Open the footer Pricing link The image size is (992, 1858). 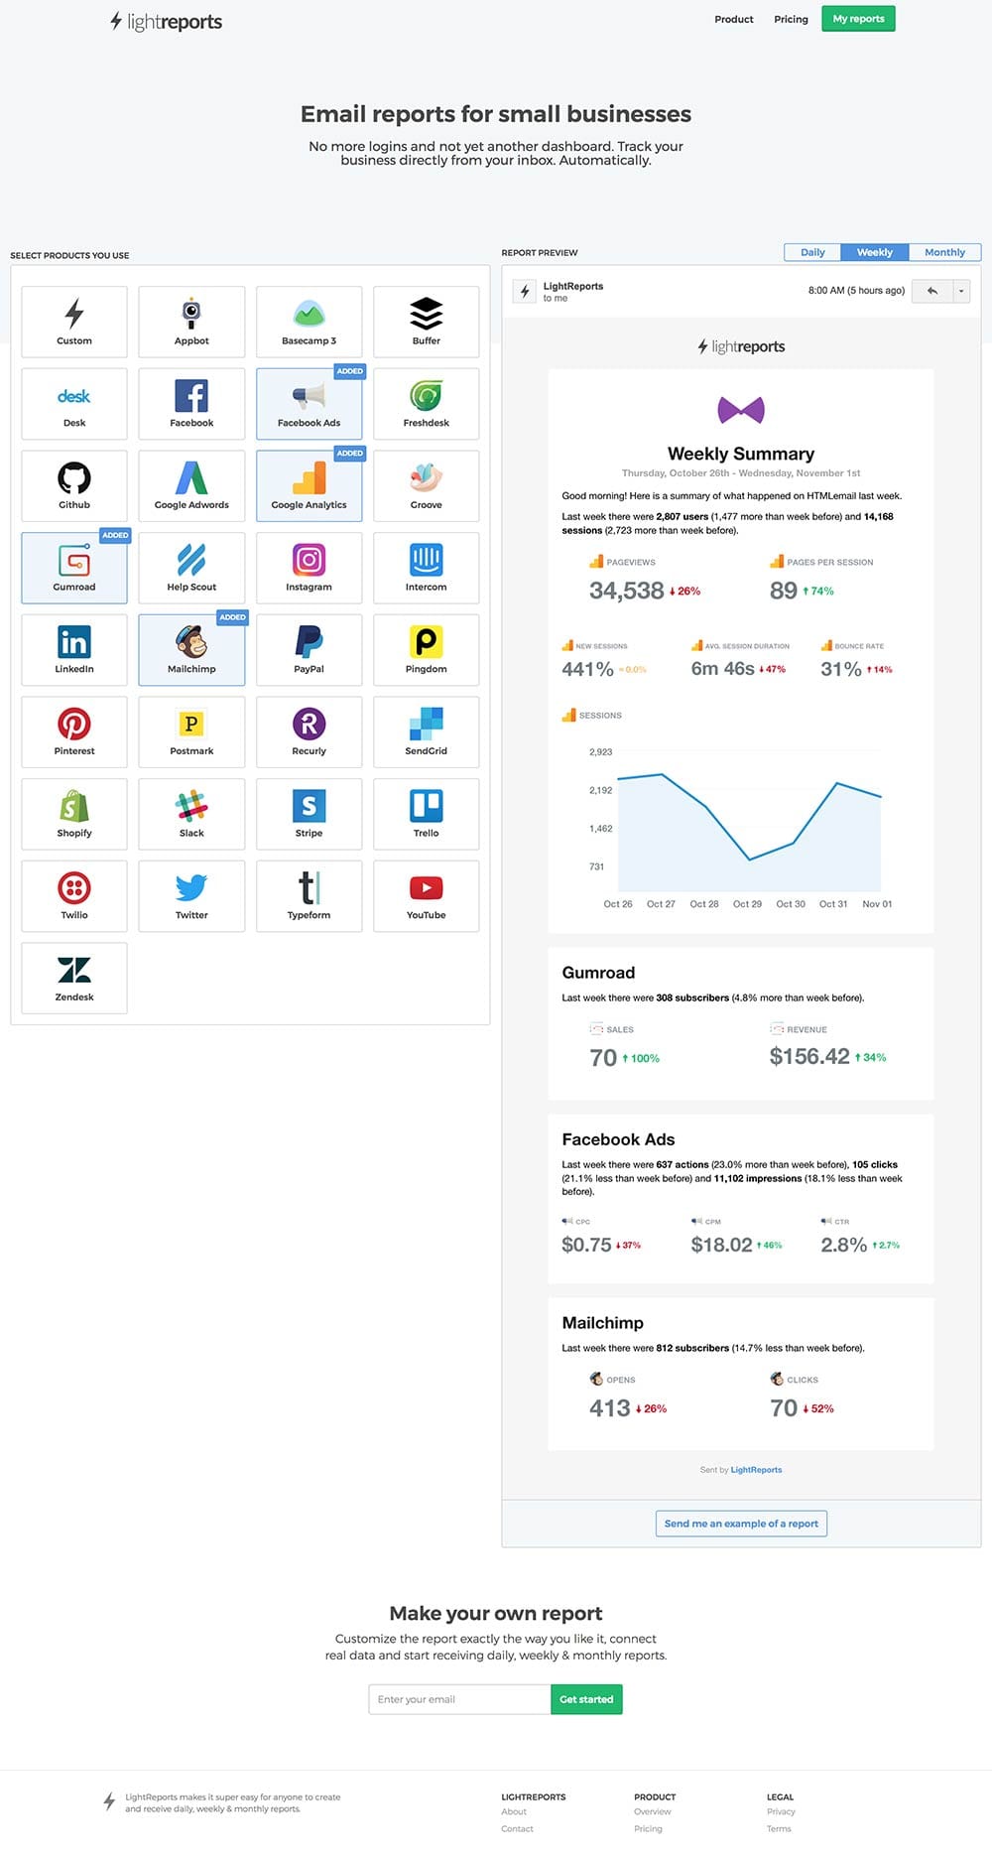[x=648, y=1828]
